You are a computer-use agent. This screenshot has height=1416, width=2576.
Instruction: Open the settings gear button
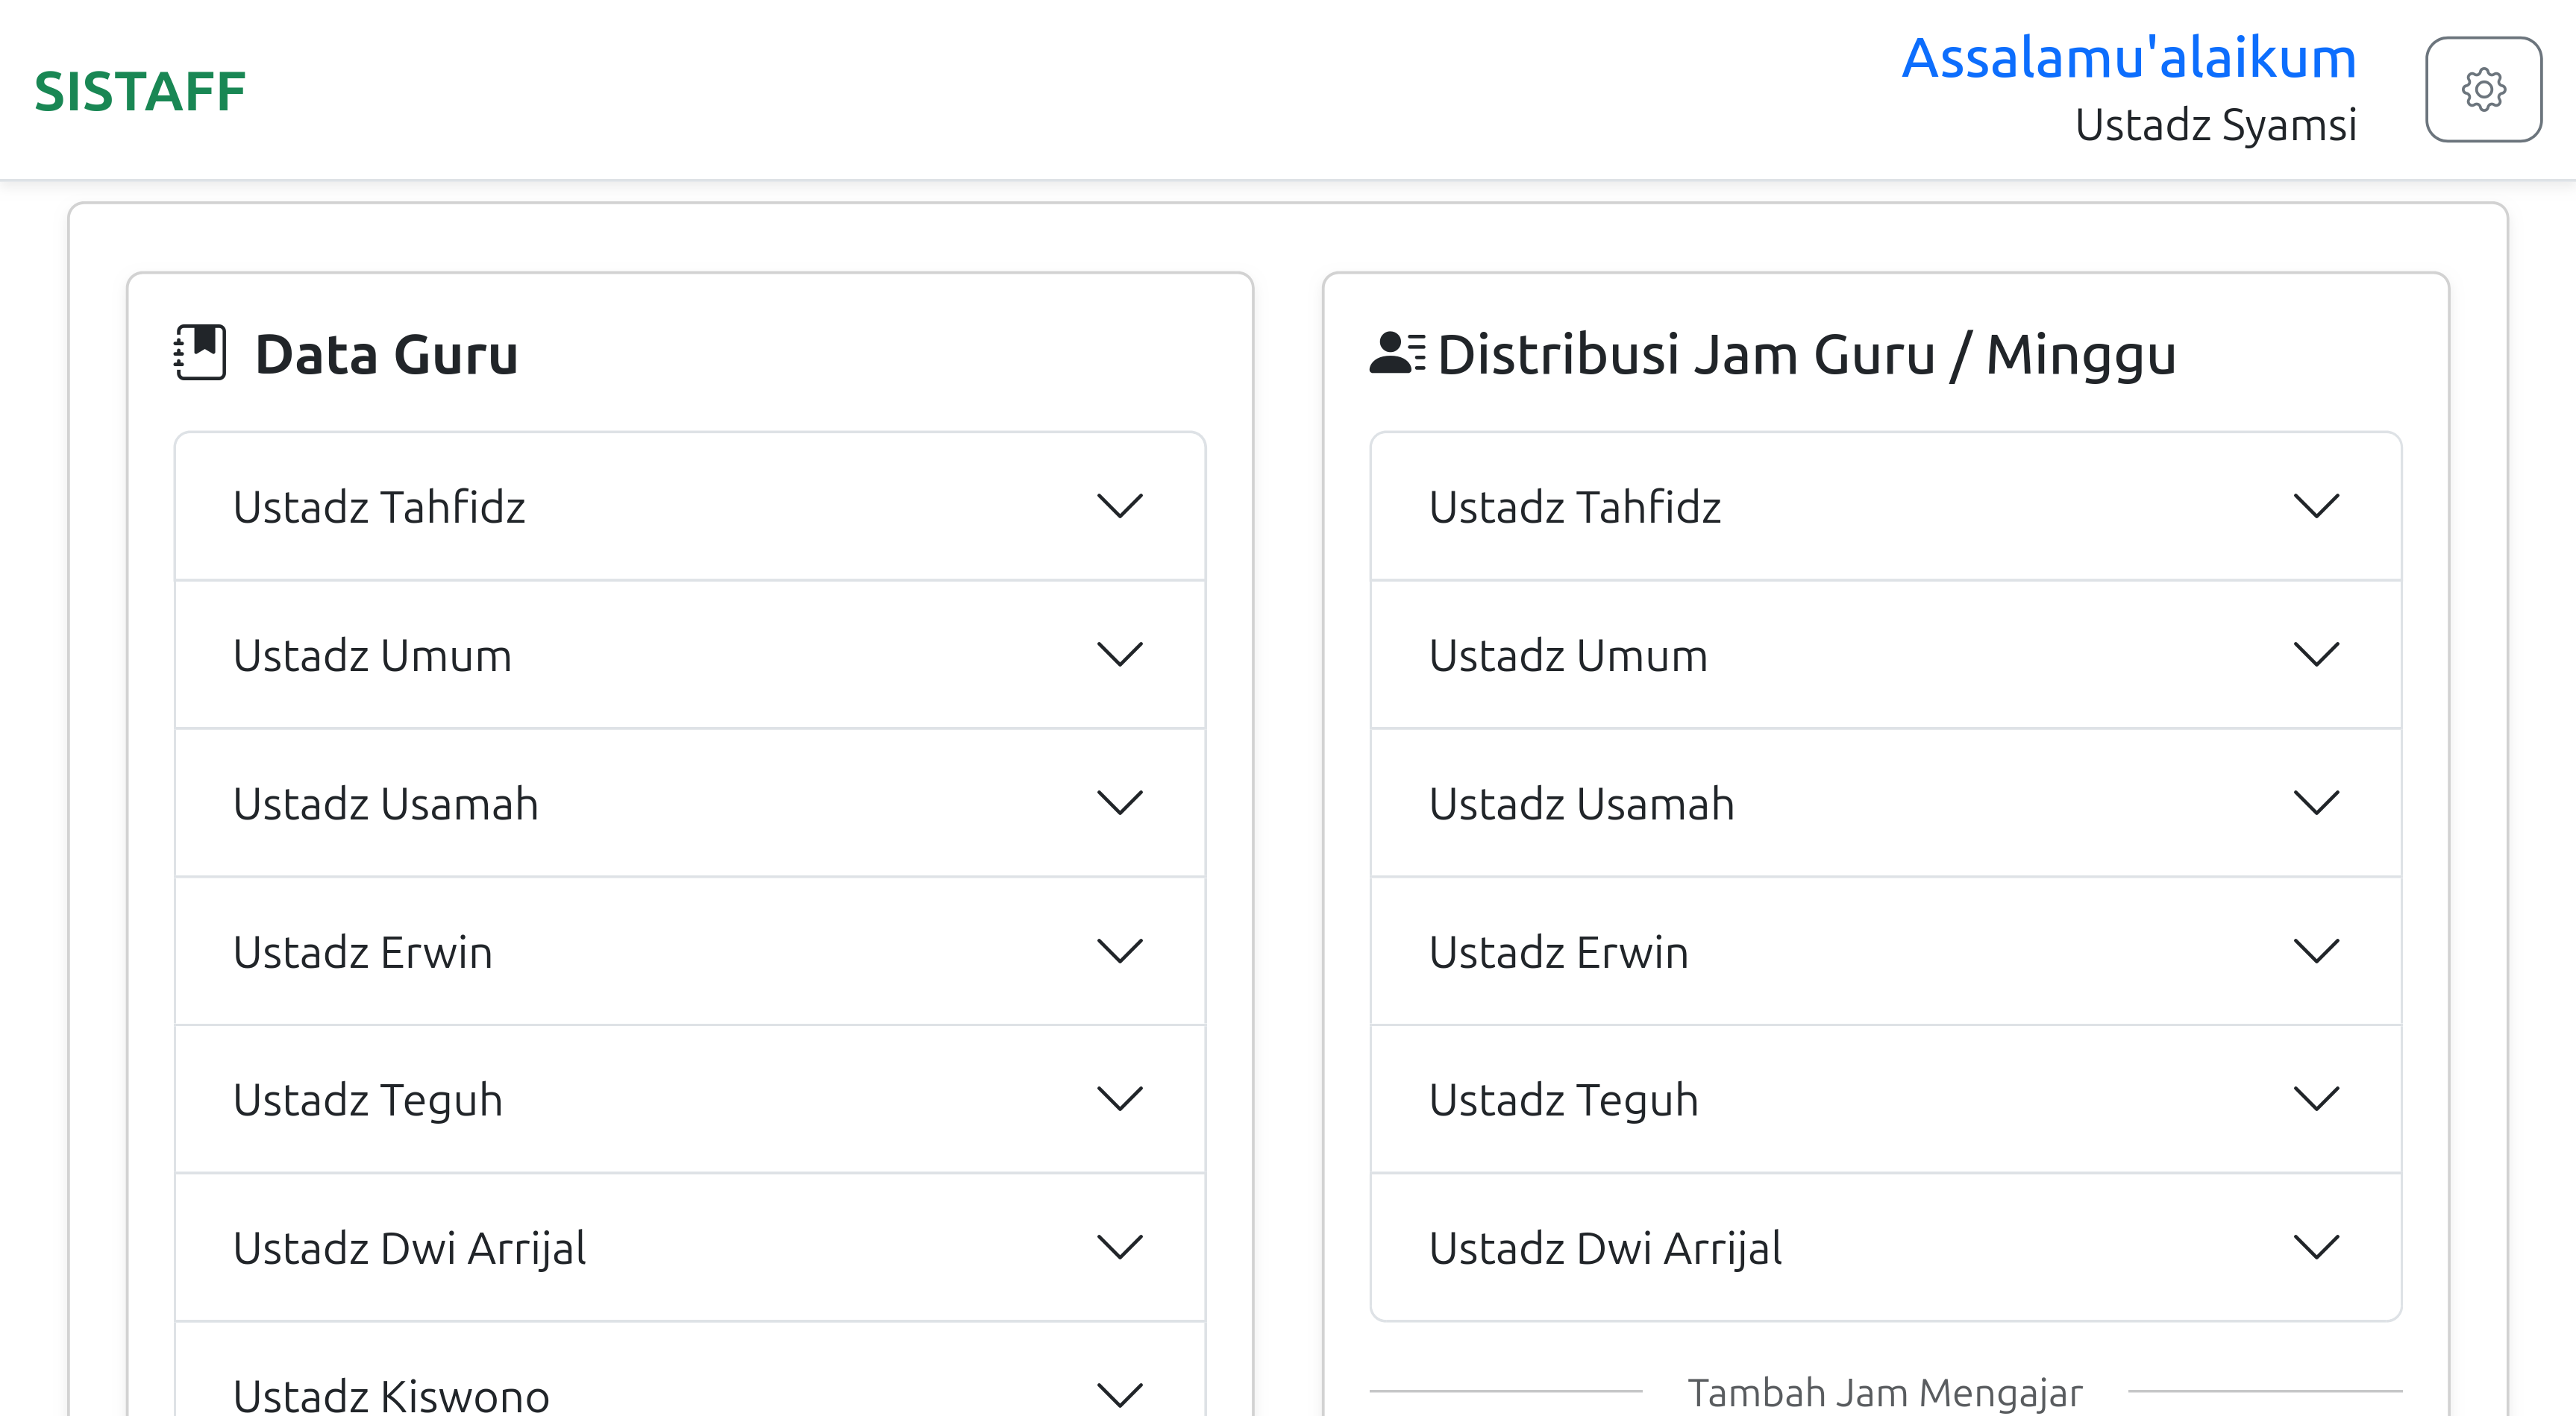[x=2482, y=90]
